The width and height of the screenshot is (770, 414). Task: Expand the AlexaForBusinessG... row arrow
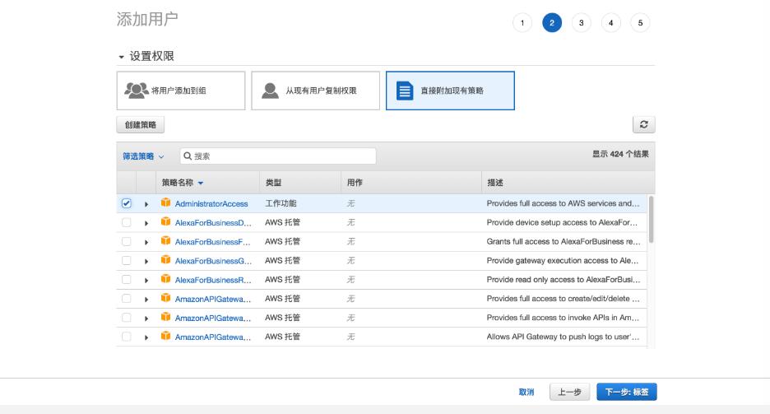point(146,261)
